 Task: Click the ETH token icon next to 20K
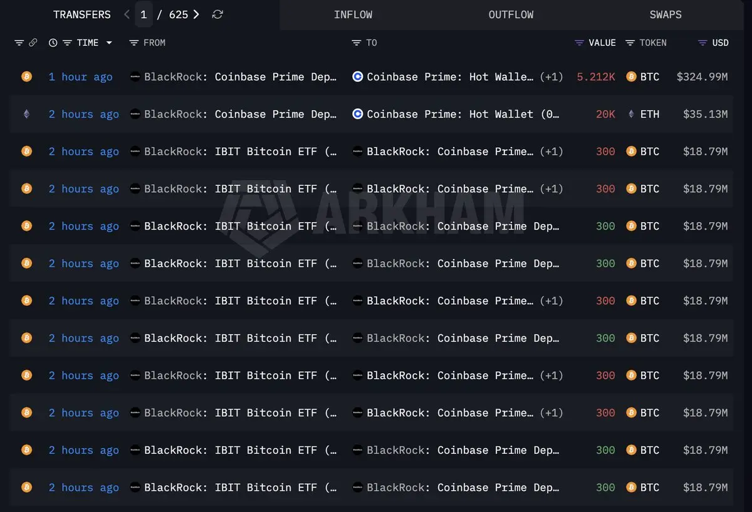point(631,115)
